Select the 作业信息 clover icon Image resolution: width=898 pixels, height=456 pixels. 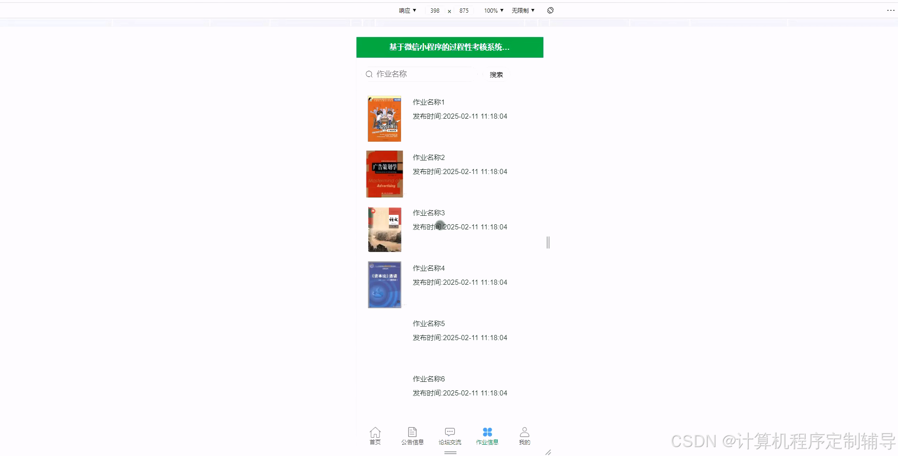487,432
